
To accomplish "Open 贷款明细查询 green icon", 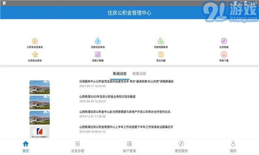I will click(161, 41).
